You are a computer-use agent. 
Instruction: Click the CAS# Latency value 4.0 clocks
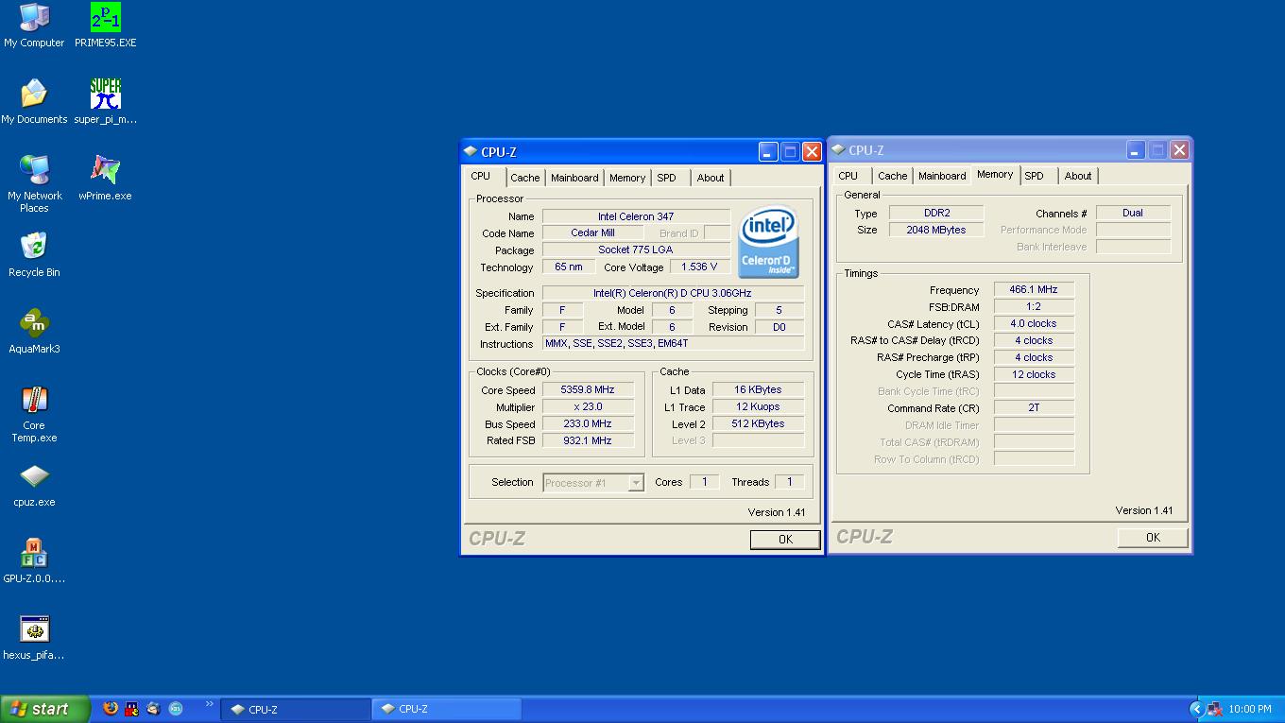click(x=1034, y=323)
